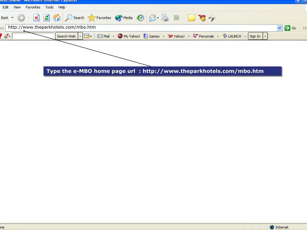Open the Edit menu
Viewport: 307px width, 230px height.
[5, 7]
